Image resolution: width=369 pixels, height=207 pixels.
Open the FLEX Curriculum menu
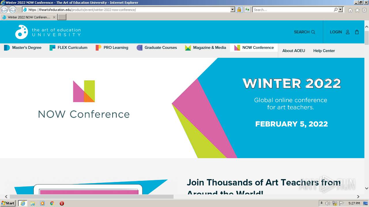click(69, 48)
